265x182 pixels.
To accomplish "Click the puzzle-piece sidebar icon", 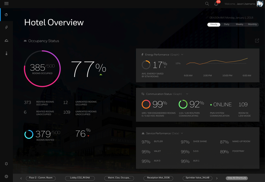I will tap(6, 164).
